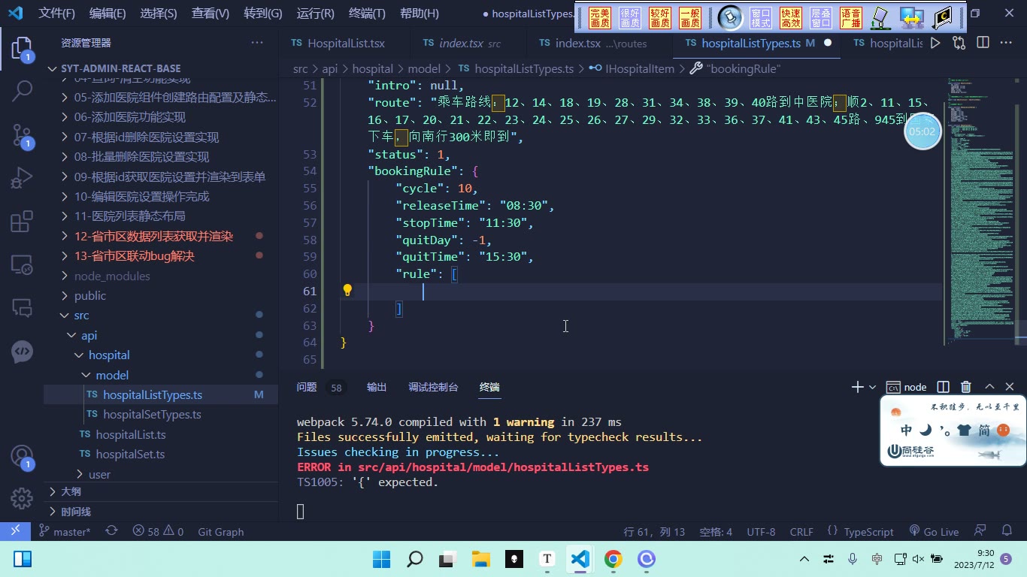Viewport: 1027px width, 577px height.
Task: Create a new terminal with plus icon
Action: 857,387
